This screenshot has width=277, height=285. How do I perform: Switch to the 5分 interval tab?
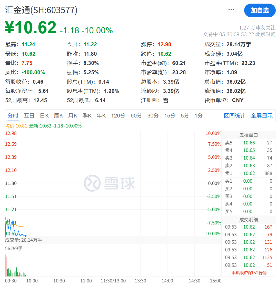click(x=184, y=115)
